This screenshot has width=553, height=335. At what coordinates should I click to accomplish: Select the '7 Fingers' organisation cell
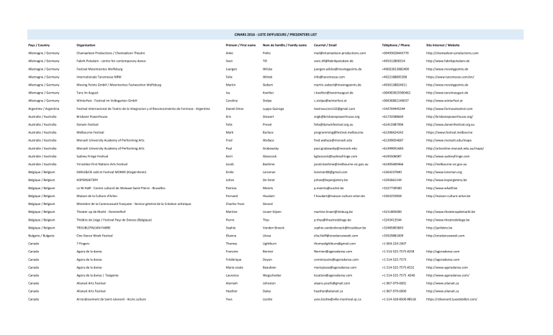tap(83, 244)
